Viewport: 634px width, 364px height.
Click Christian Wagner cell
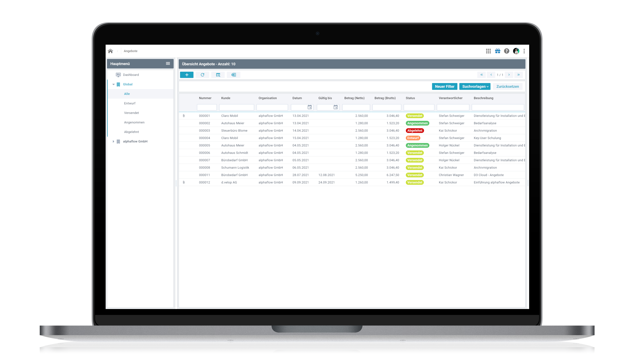tap(451, 175)
